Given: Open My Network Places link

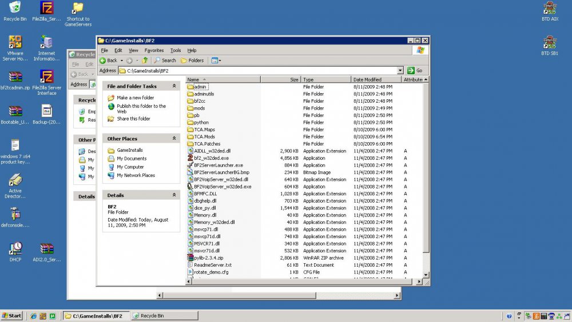Looking at the screenshot, I should [136, 175].
